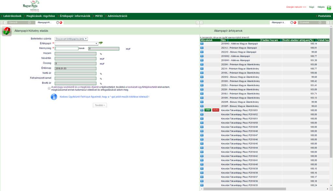The height and width of the screenshot is (191, 333).
Task: Click the vertical scrollbar of the rates panel
Action: (x=331, y=93)
